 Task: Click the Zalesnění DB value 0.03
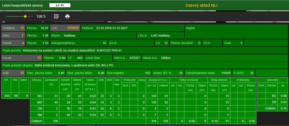pos(284,102)
